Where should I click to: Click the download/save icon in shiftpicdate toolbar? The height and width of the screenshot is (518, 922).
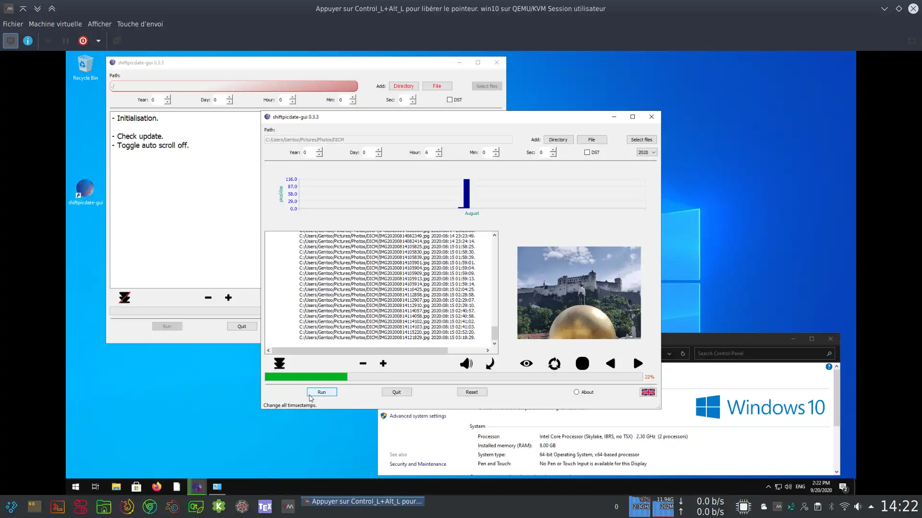[x=279, y=363]
